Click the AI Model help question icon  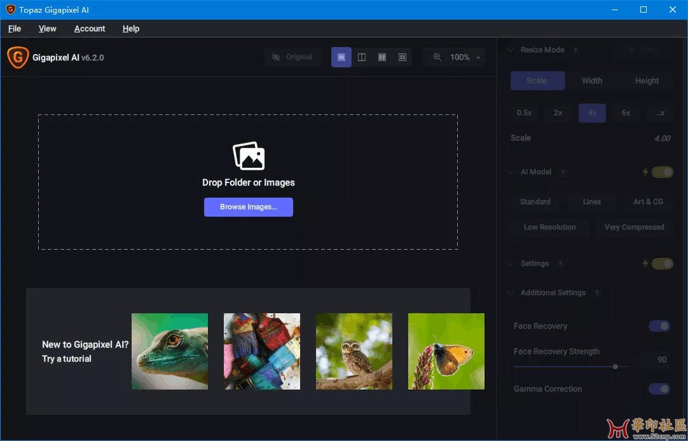[x=563, y=172]
